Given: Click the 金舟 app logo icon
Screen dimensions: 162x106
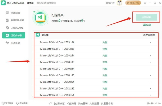Looking at the screenshot, I should (3, 3).
